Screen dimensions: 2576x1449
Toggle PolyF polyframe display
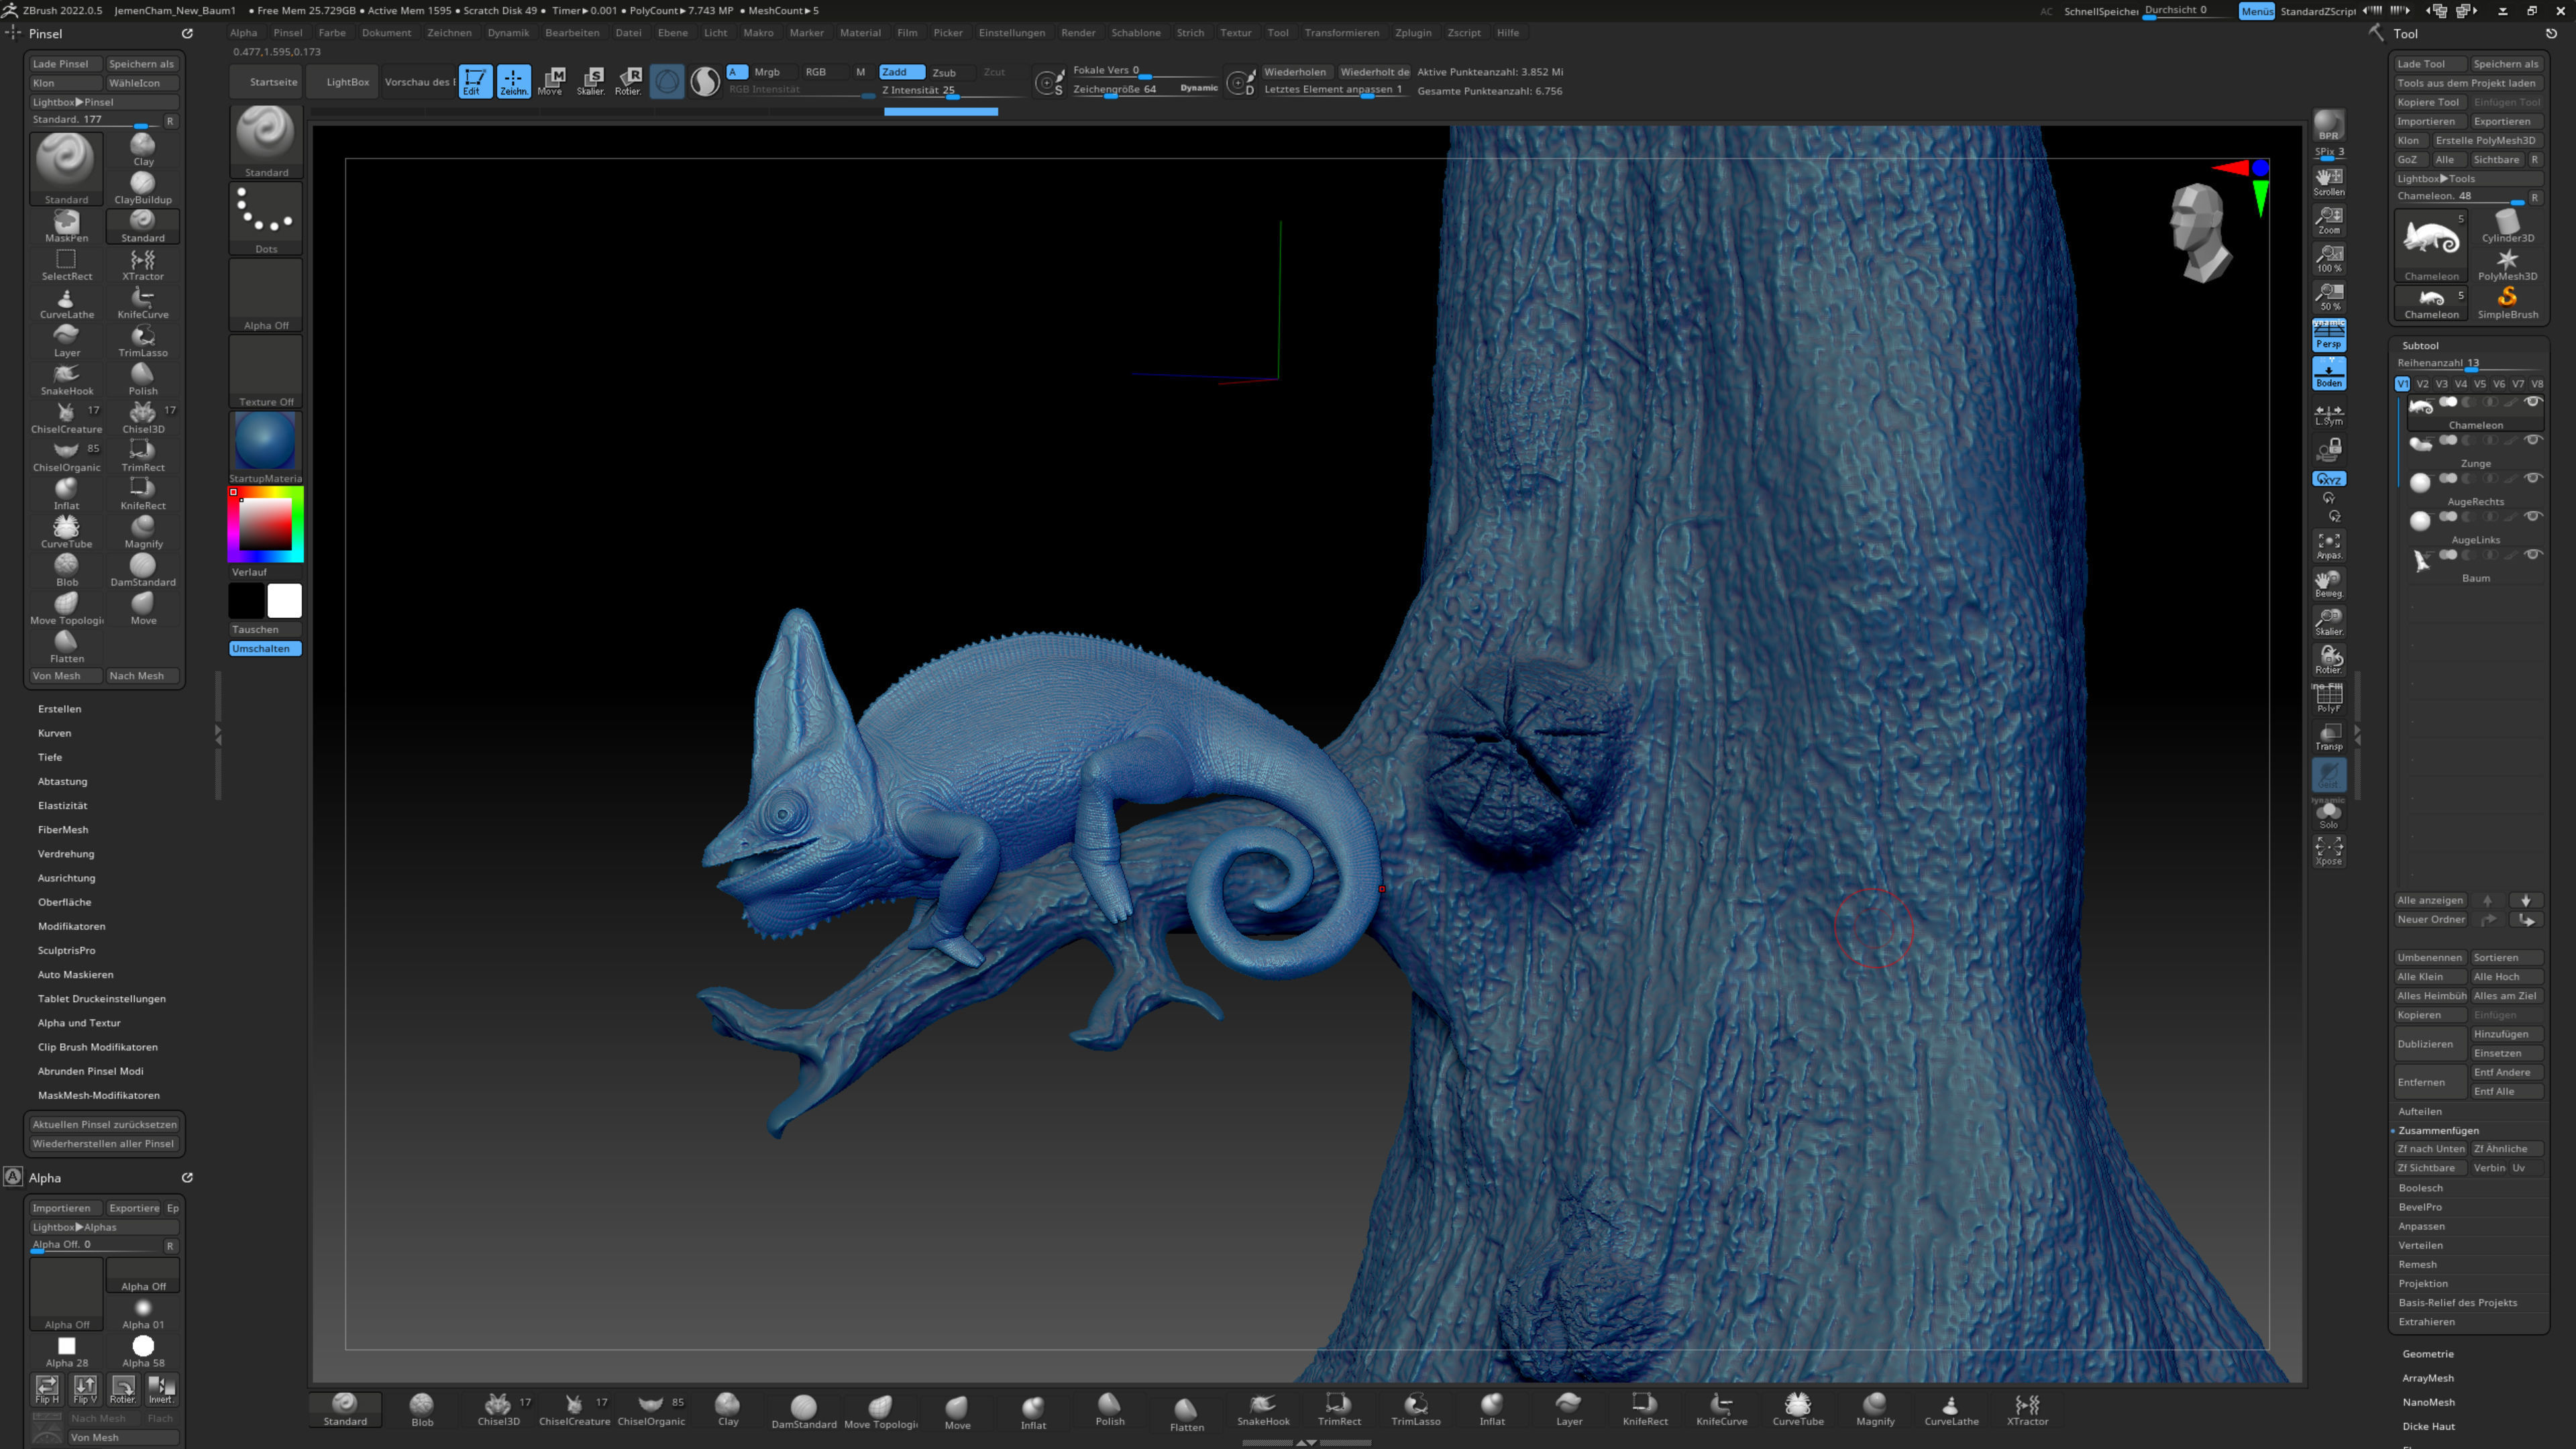click(2328, 699)
